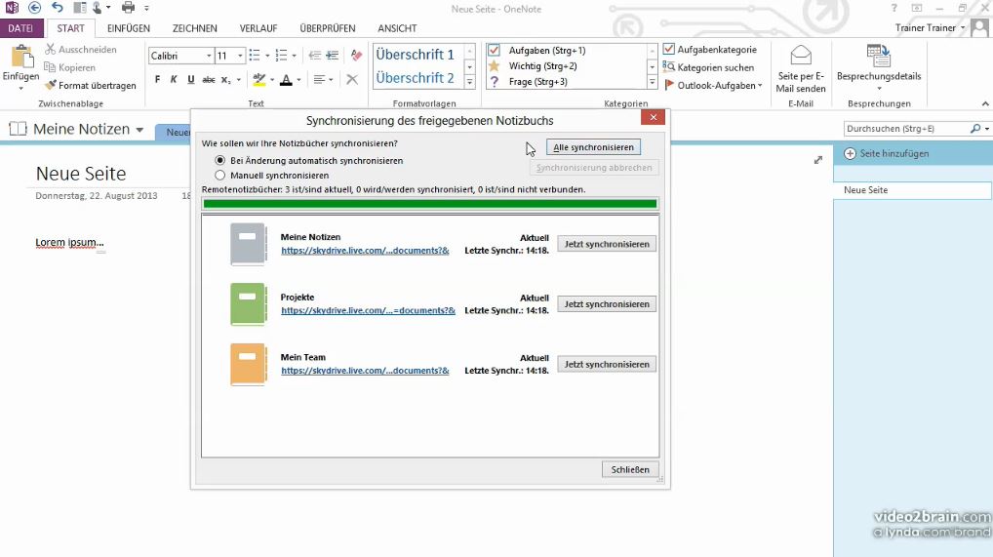Image resolution: width=993 pixels, height=557 pixels.
Task: Sync Projekte with Jetzt synchronisieren
Action: [607, 304]
